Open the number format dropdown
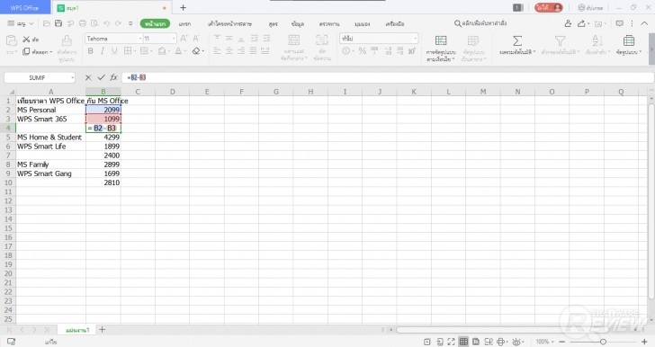655x347 pixels. coord(415,39)
